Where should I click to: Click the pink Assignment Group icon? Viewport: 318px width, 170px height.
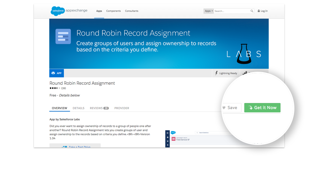(174, 139)
